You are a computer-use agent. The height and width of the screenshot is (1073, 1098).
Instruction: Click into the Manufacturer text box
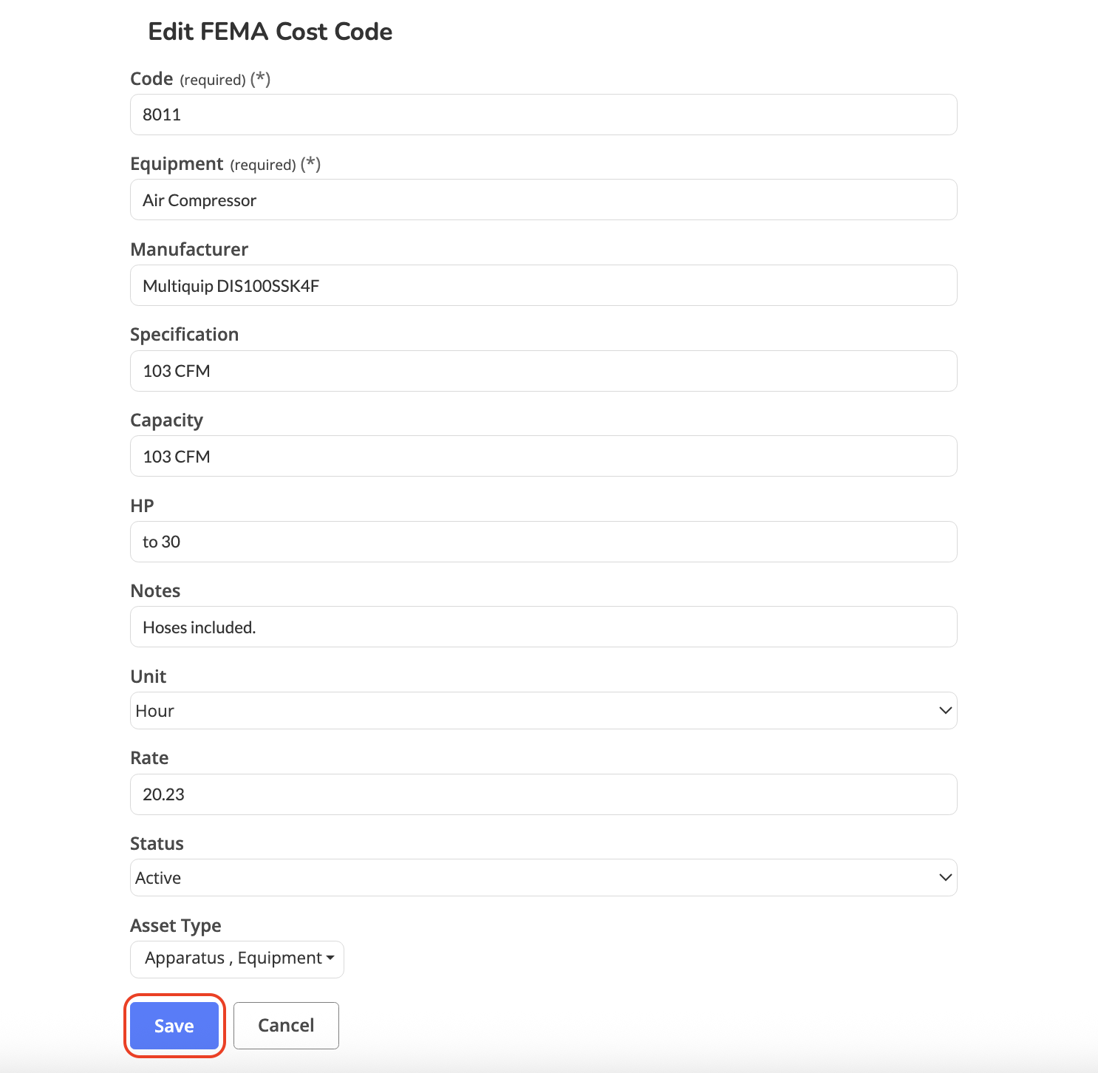tap(543, 285)
